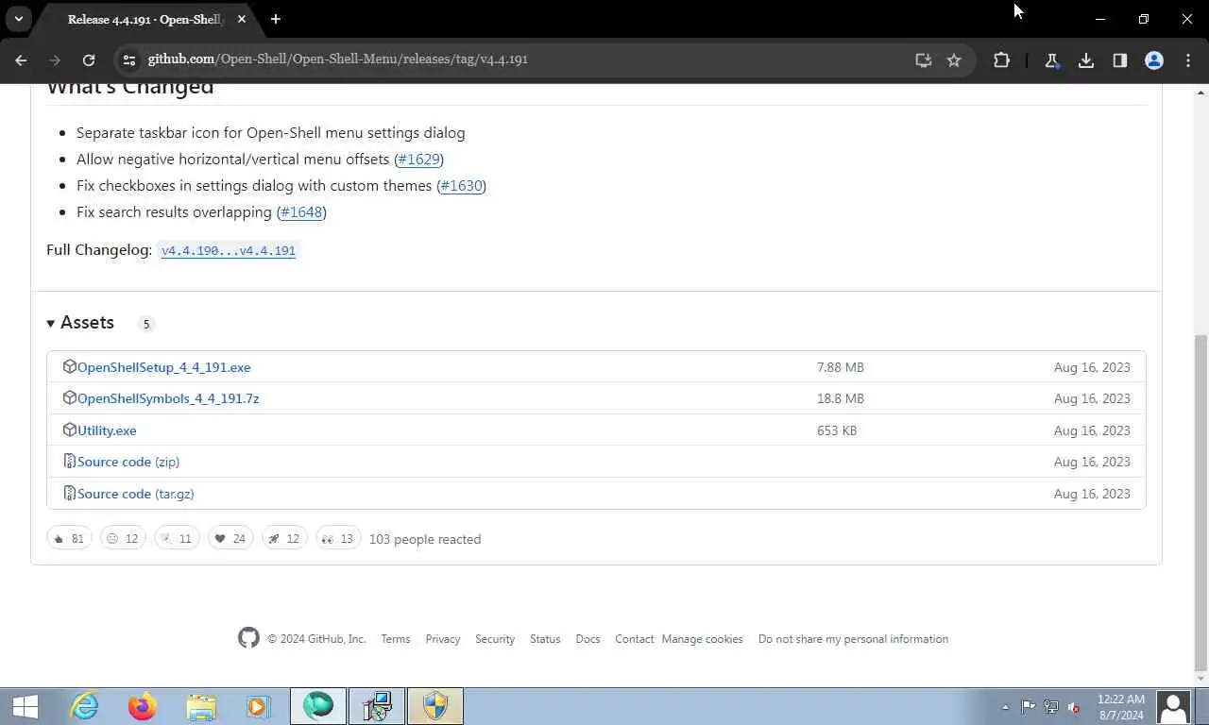Open Chrome Labs flask icon
Viewport: 1209px width, 725px height.
coord(1051,59)
